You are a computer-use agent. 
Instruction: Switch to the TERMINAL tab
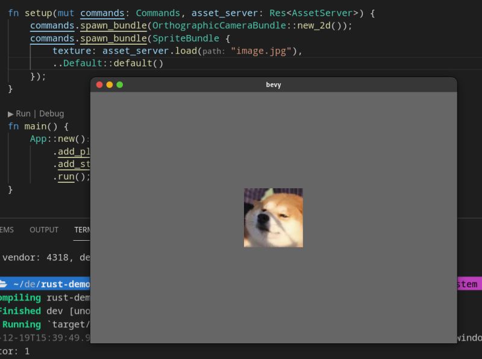[x=84, y=230]
